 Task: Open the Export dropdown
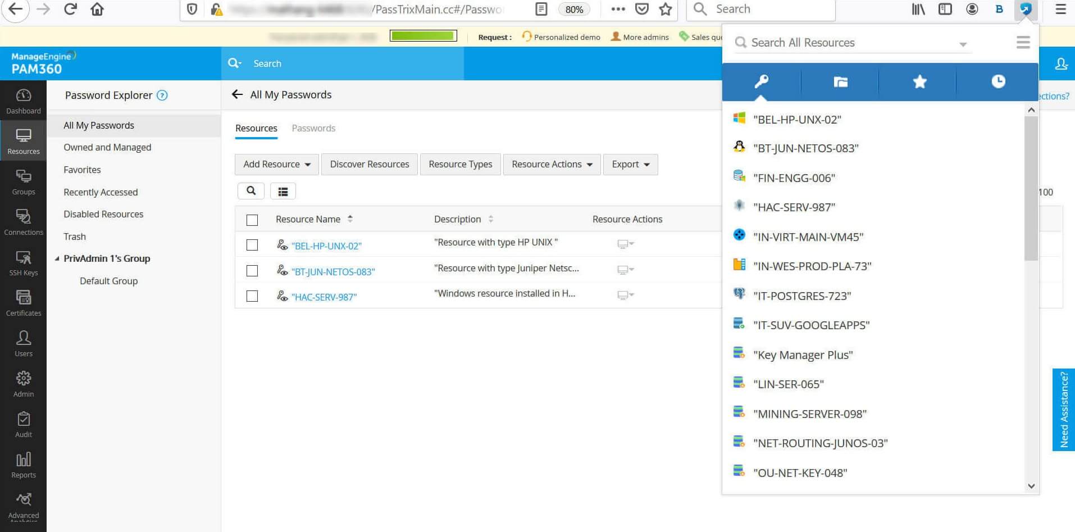[x=631, y=165]
